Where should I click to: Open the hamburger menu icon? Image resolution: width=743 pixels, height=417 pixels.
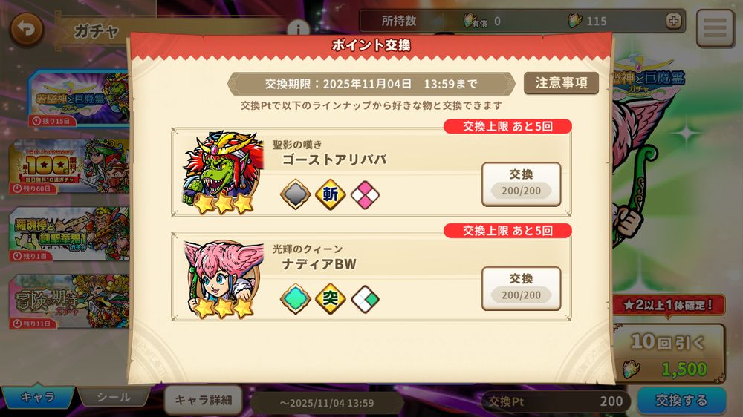[x=715, y=28]
